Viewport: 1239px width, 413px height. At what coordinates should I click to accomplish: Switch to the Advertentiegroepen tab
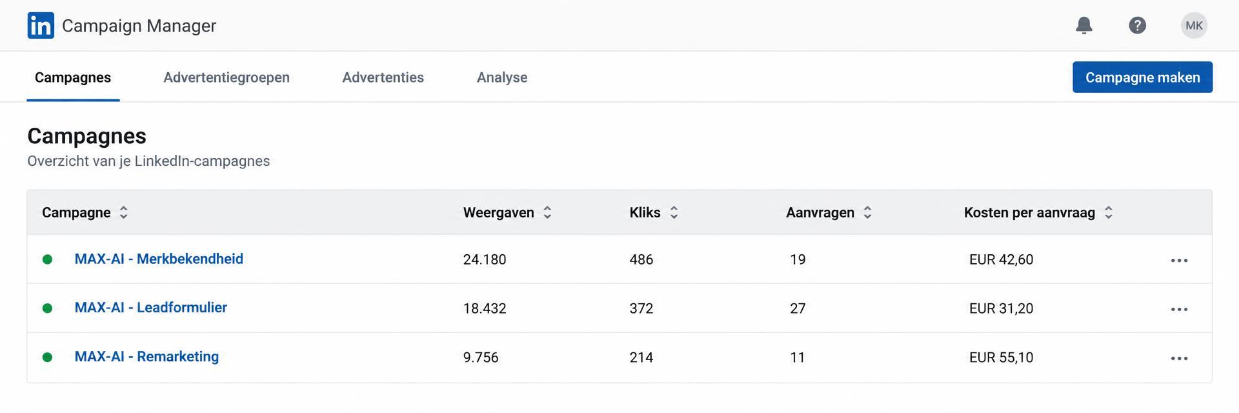(227, 77)
